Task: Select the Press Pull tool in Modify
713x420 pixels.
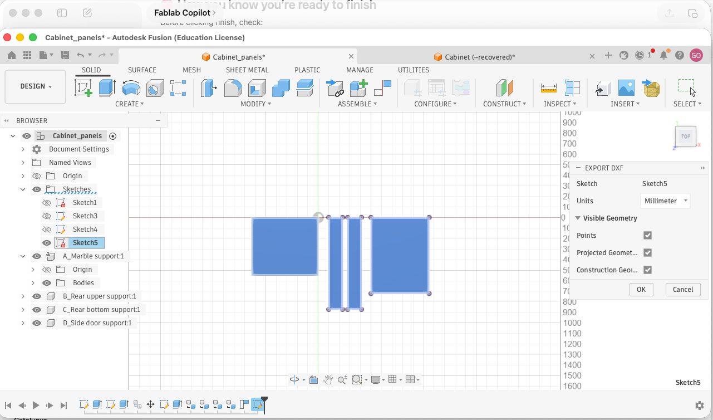Action: pos(208,88)
